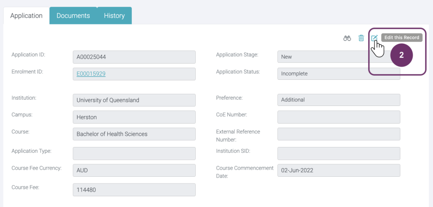Open enrolment link E00015929
This screenshot has width=433, height=207.
(91, 74)
